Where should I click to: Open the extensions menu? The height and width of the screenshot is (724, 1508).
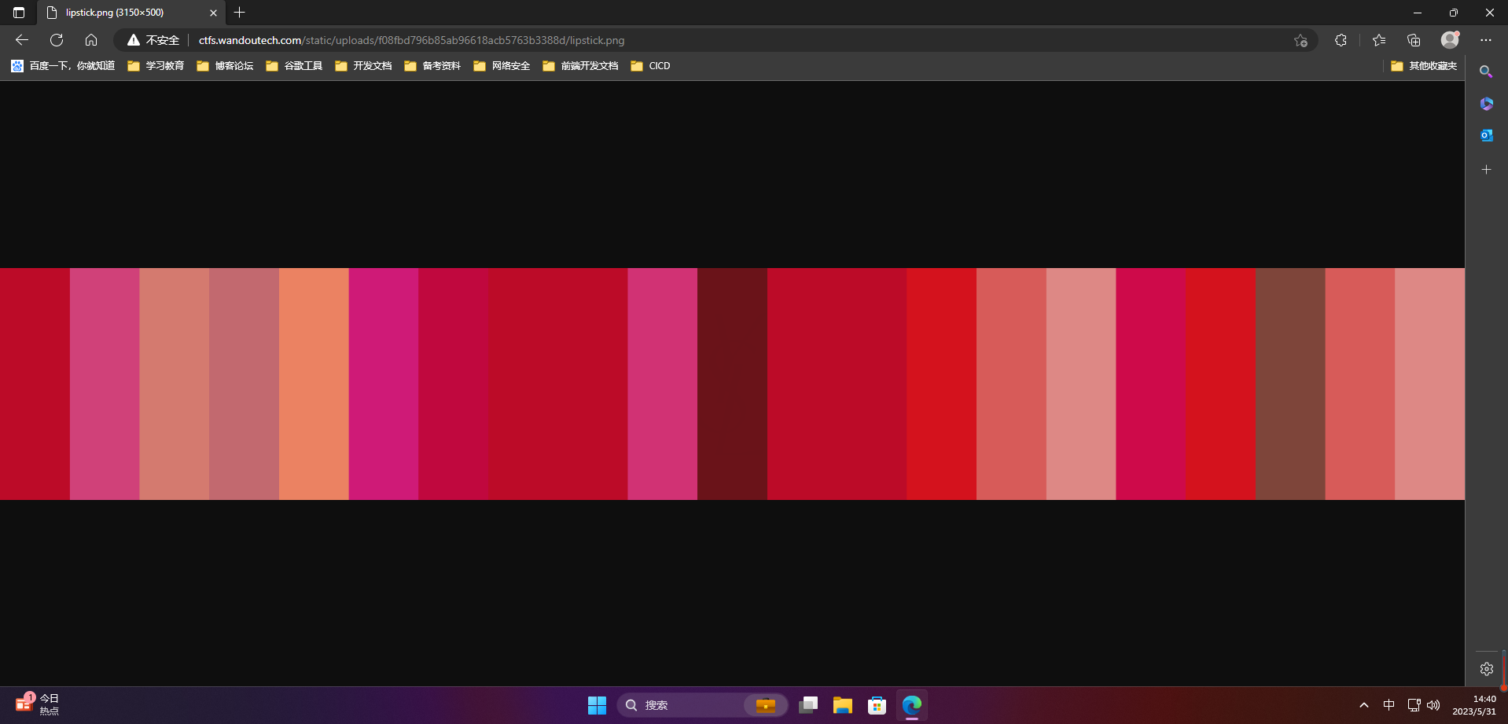click(1341, 40)
